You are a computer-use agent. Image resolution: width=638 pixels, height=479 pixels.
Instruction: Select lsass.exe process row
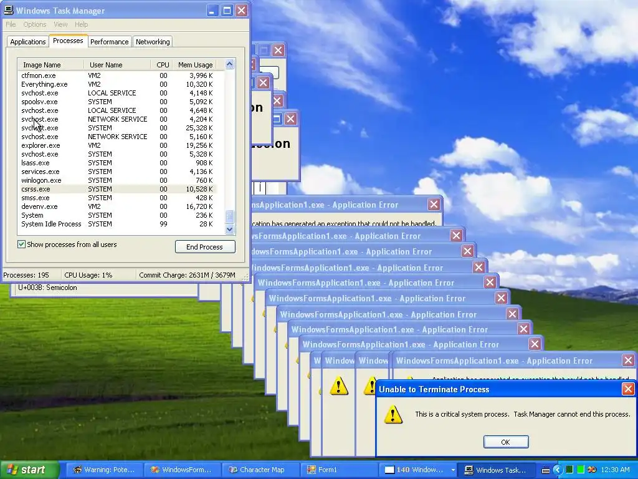118,163
